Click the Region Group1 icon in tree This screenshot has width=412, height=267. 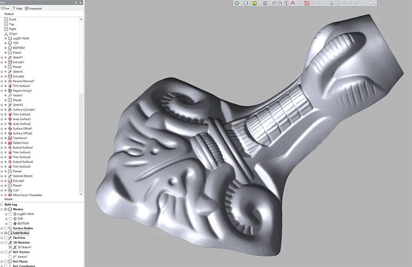[10, 90]
